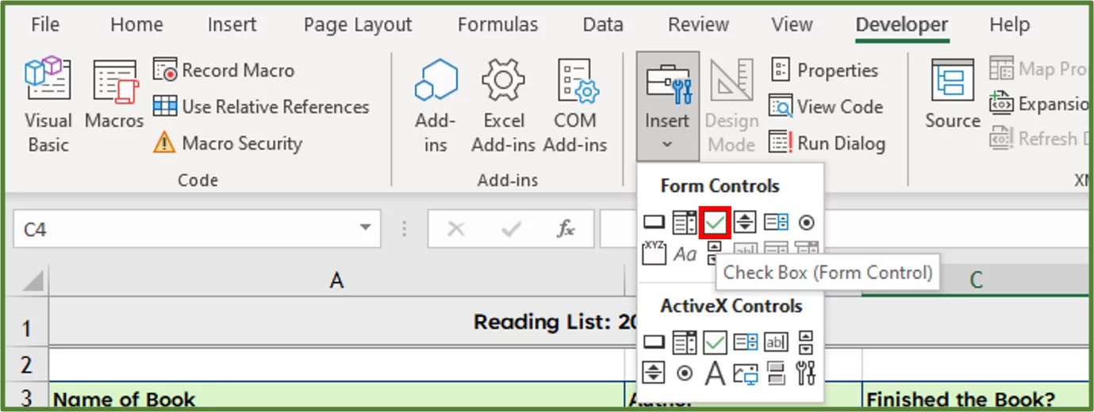Insert ActiveX Text Box
The height and width of the screenshot is (412, 1094).
coord(776,342)
